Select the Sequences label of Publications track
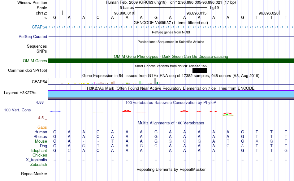 click(x=37, y=46)
